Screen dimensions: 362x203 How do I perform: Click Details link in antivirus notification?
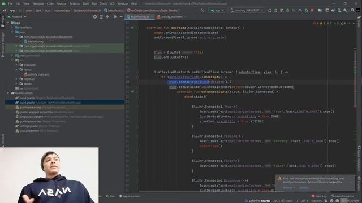(x=304, y=188)
